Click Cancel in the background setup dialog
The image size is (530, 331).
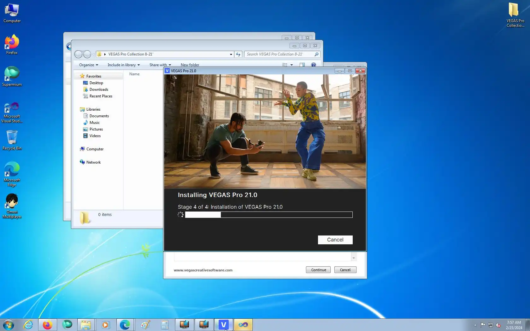click(x=345, y=270)
